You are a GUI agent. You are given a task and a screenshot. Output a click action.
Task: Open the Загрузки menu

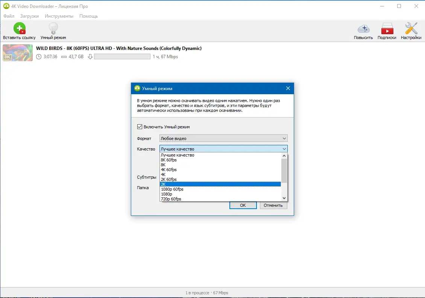[30, 16]
